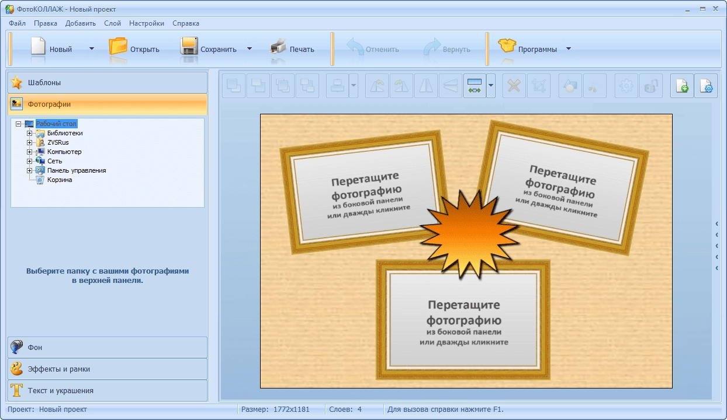Select Панель управления in the tree
The image size is (727, 420).
[x=77, y=170]
